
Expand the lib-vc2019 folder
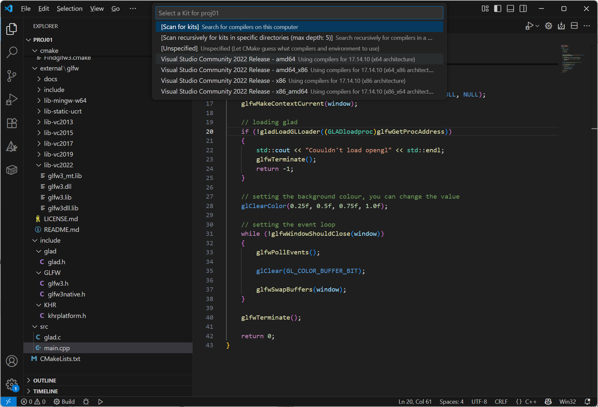(58, 154)
